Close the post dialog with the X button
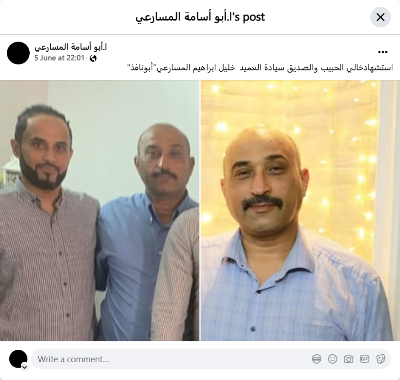Screen dimensions: 400x380 (x=380, y=17)
